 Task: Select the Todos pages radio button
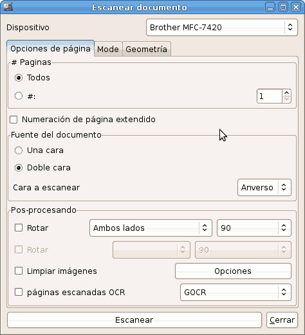pyautogui.click(x=19, y=78)
